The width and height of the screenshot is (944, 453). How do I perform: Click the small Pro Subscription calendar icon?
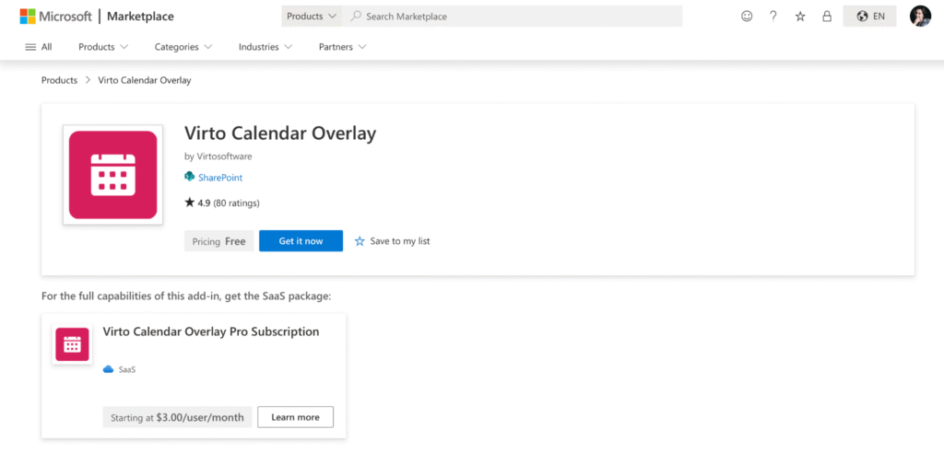click(72, 344)
